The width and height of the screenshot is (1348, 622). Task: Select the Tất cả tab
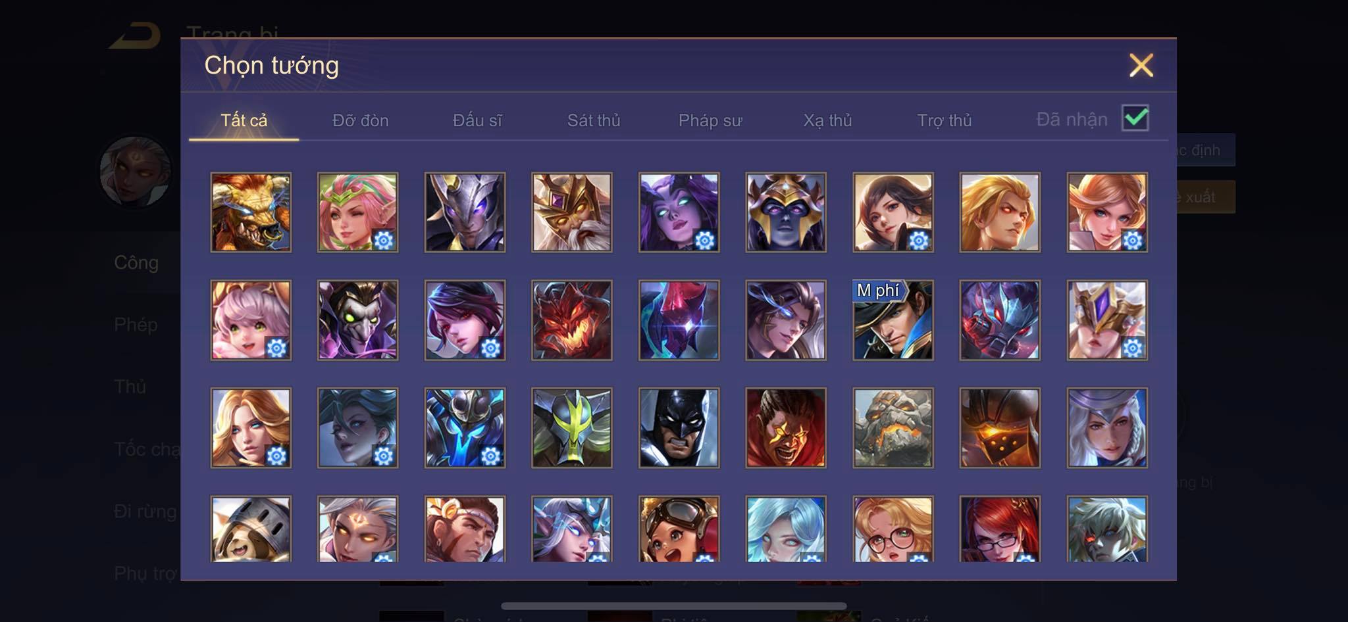coord(244,120)
